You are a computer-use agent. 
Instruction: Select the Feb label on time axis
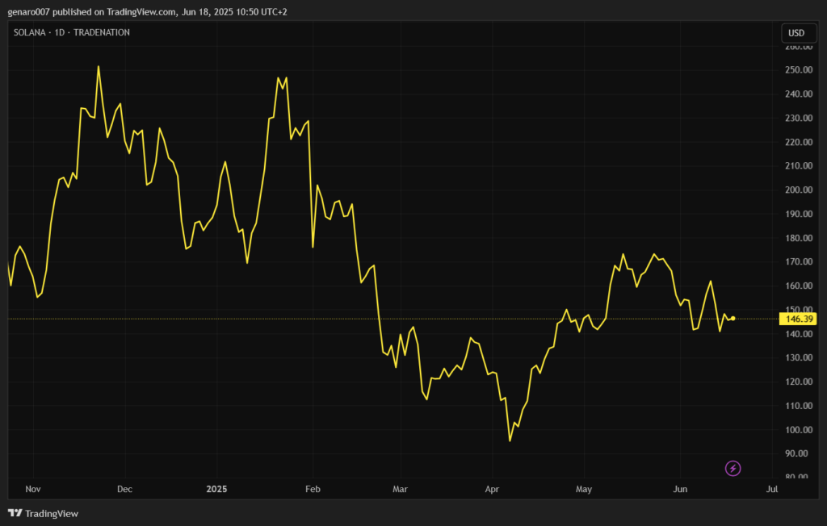point(313,489)
